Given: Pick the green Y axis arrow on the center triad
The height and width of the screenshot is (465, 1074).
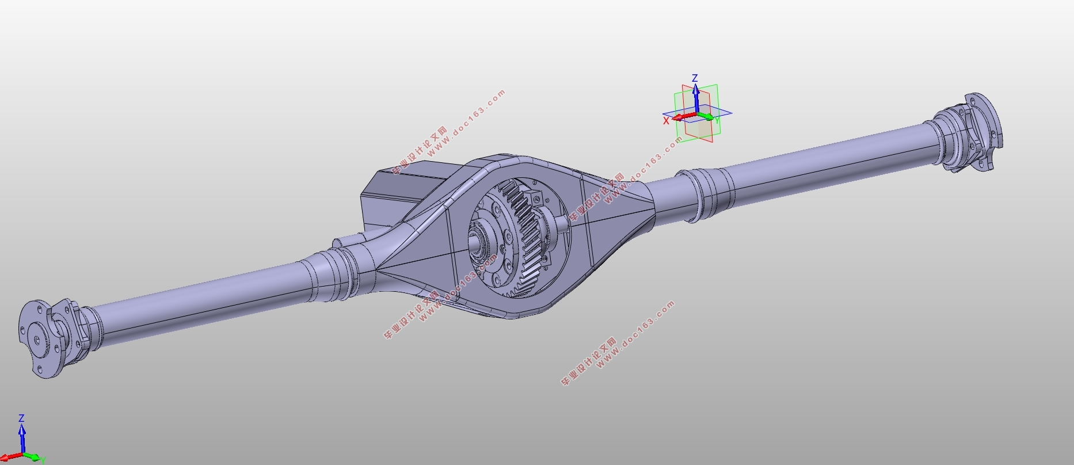Looking at the screenshot, I should coord(706,117).
